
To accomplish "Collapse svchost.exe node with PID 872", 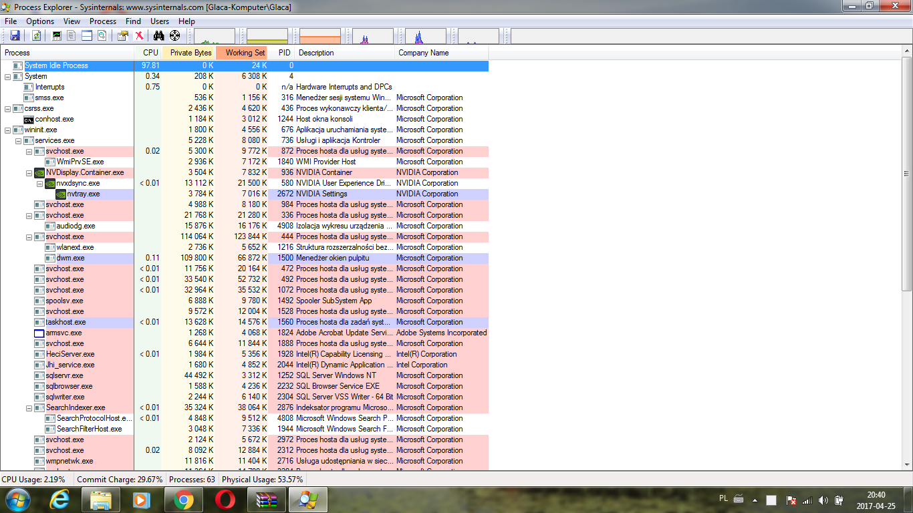I will tap(29, 151).
